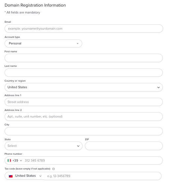The height and width of the screenshot is (185, 177).
Task: Click the chevron arrow in Country or region
Action: click(159, 87)
